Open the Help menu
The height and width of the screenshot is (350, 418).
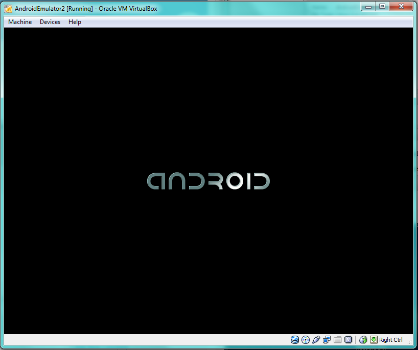(x=75, y=22)
